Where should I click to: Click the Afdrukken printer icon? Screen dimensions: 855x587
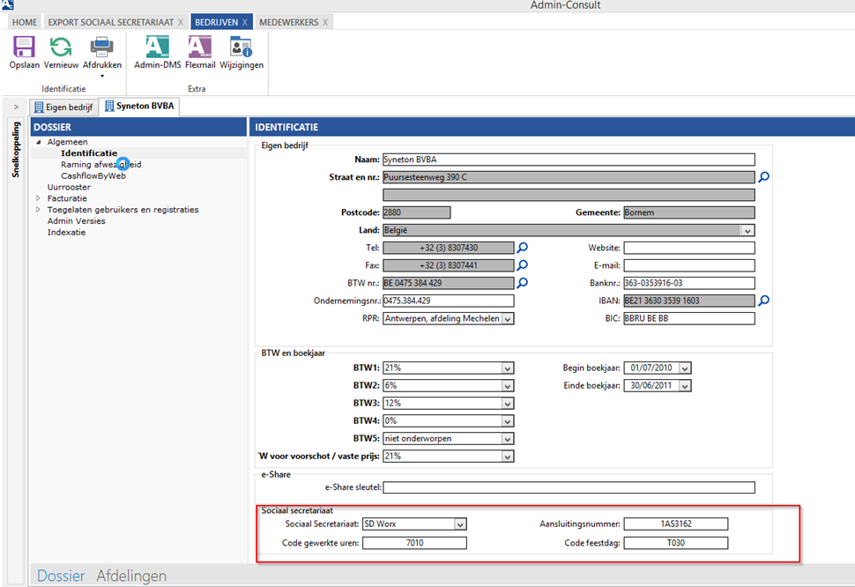pyautogui.click(x=102, y=48)
